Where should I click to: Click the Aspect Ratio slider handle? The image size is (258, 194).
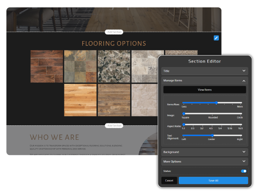click(184, 125)
